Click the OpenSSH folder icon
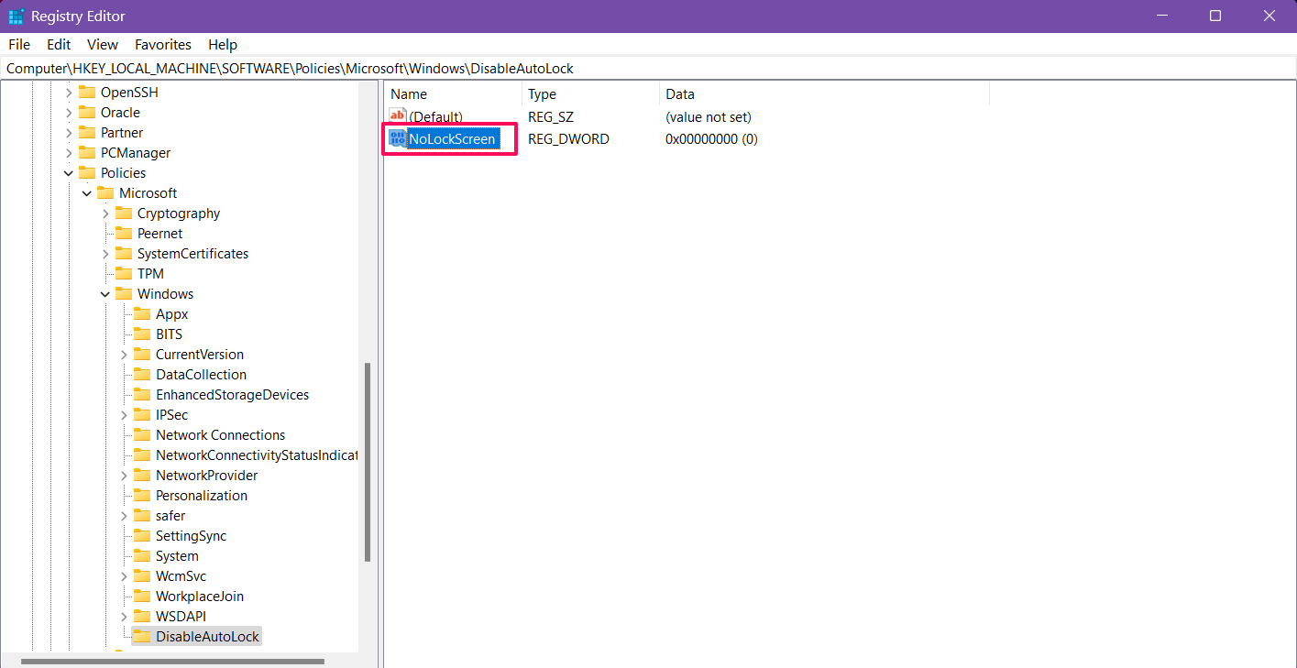Viewport: 1297px width, 668px height. pyautogui.click(x=87, y=92)
